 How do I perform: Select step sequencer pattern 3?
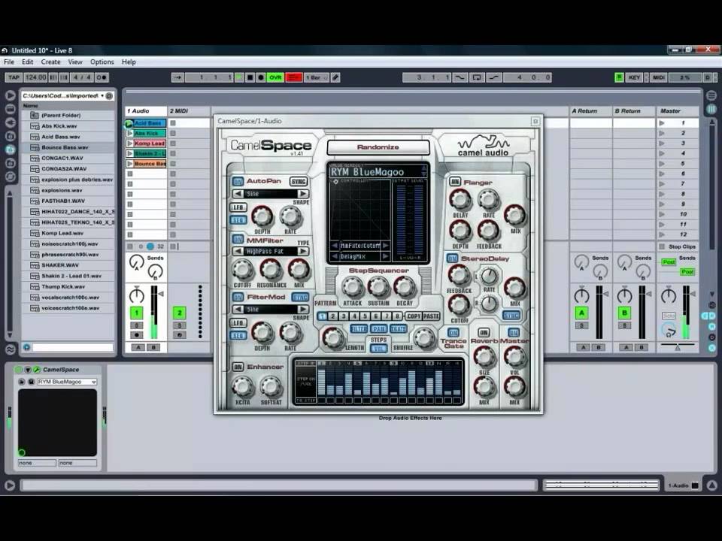344,316
